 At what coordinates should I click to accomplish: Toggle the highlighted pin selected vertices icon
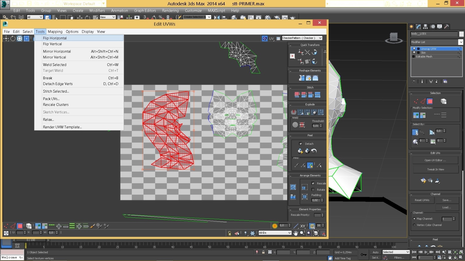(310, 165)
